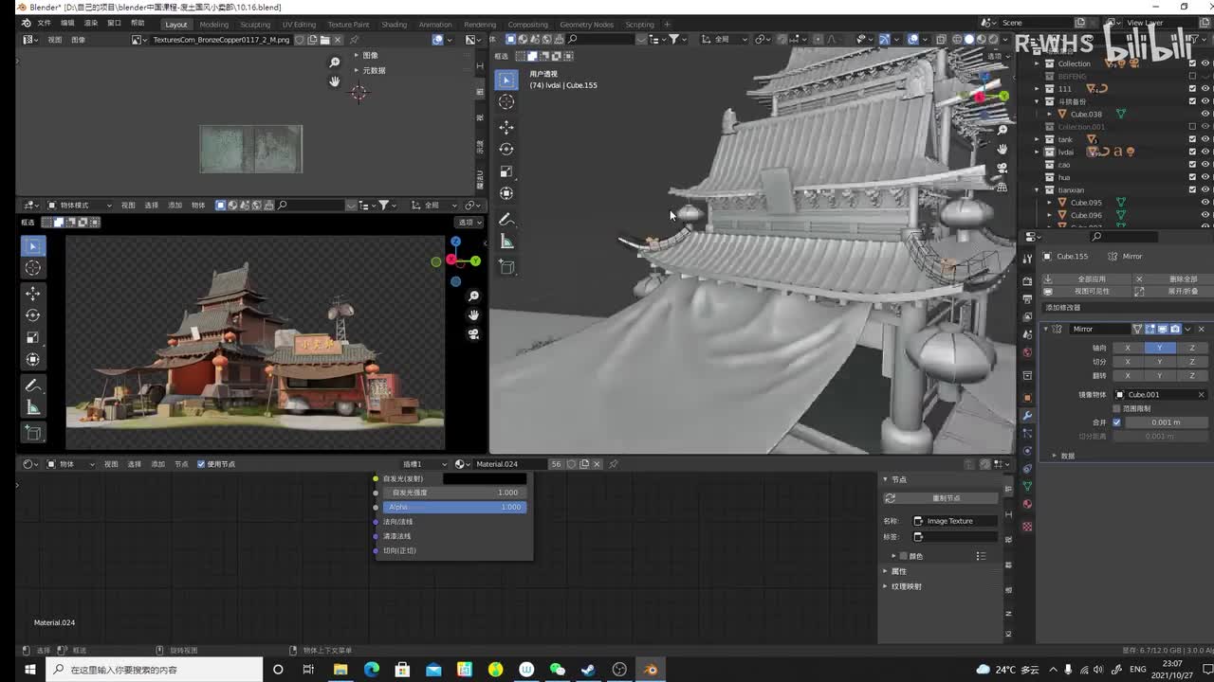Viewport: 1214px width, 682px height.
Task: Toggle the 合并 merge checkbox
Action: pyautogui.click(x=1116, y=422)
